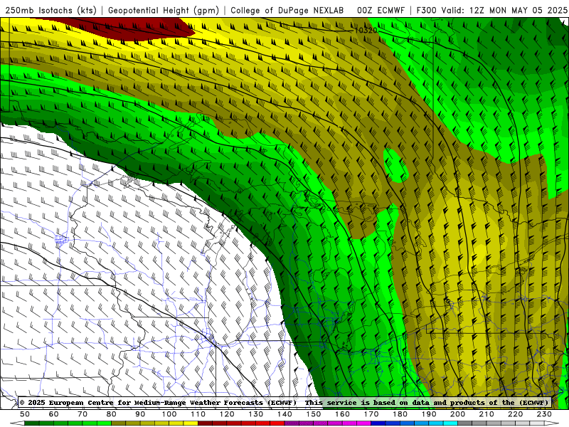Screen dimensions: 569x427
Task: Click the '160' color scale label
Action: [x=342, y=414]
